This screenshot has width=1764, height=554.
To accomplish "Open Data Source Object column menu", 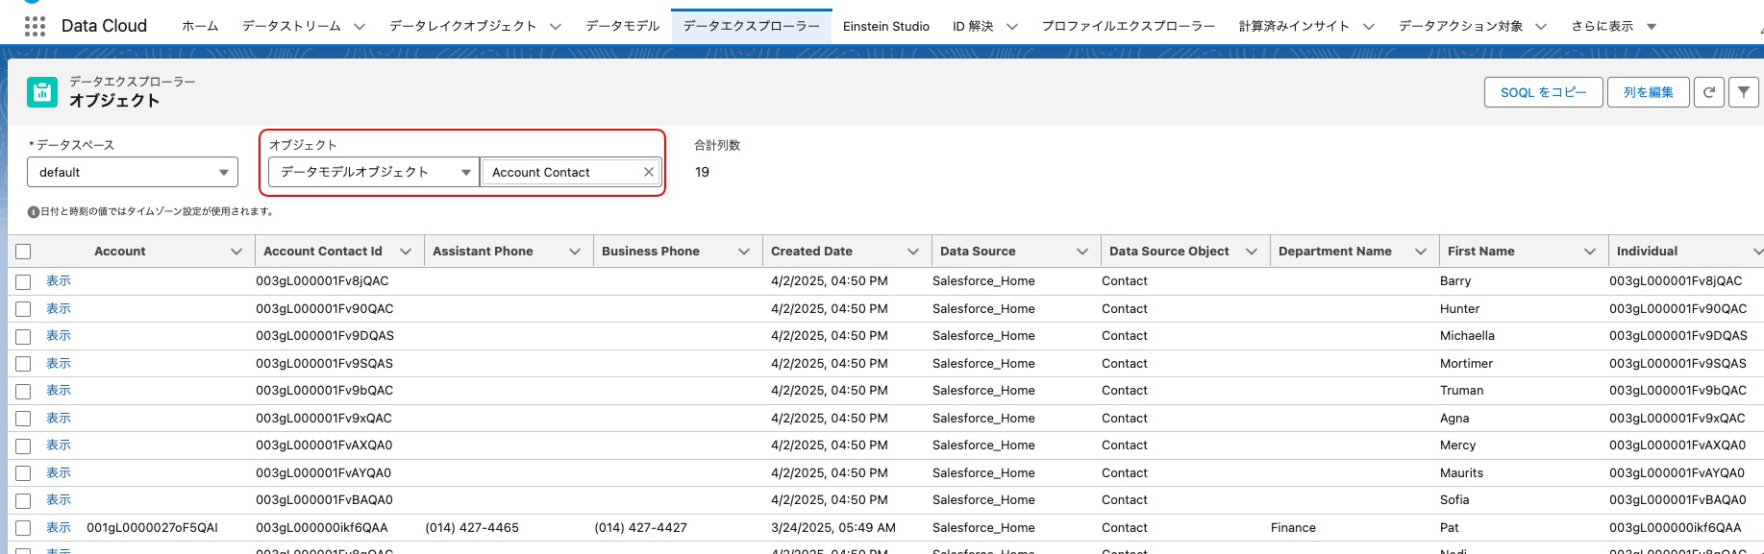I will pyautogui.click(x=1252, y=252).
